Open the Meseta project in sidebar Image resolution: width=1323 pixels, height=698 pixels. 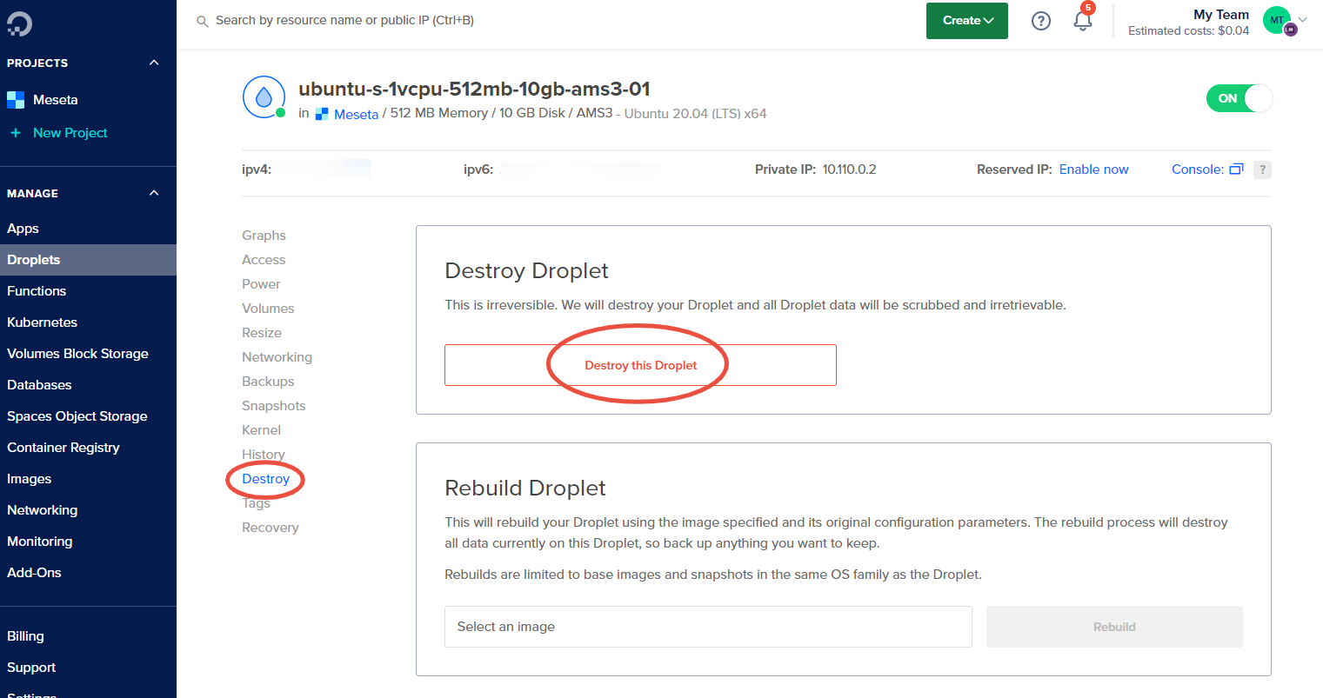click(56, 100)
